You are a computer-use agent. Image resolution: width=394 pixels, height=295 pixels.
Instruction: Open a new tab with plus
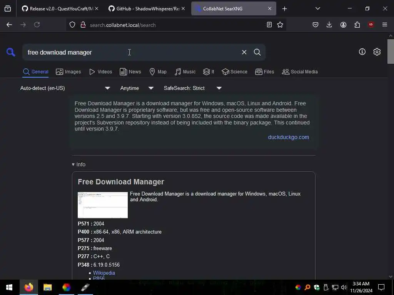point(284,9)
